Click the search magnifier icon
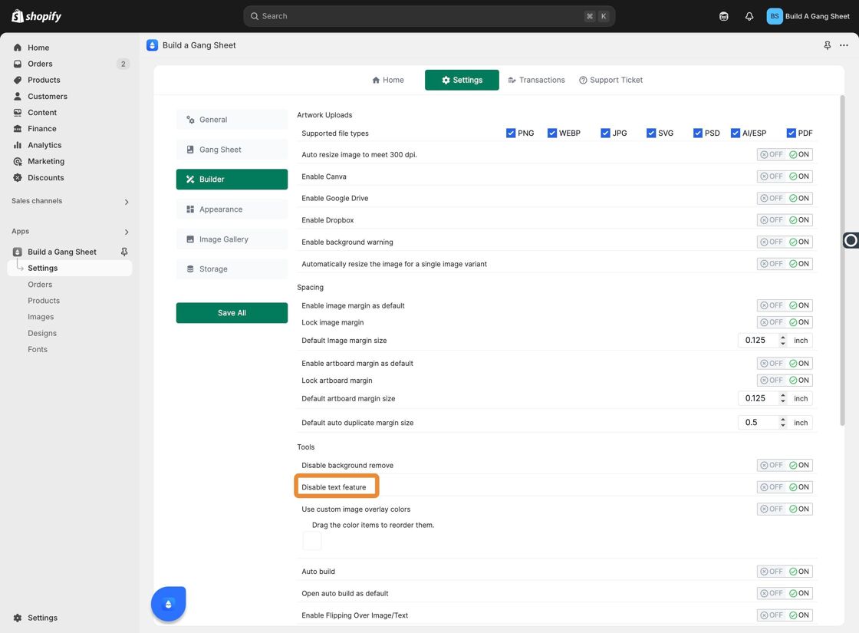This screenshot has width=859, height=633. (x=254, y=16)
